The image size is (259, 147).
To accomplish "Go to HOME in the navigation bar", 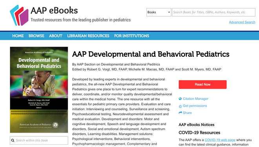I will pos(18,36).
